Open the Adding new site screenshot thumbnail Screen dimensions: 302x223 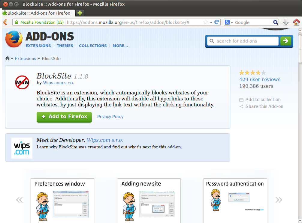pos(149,201)
